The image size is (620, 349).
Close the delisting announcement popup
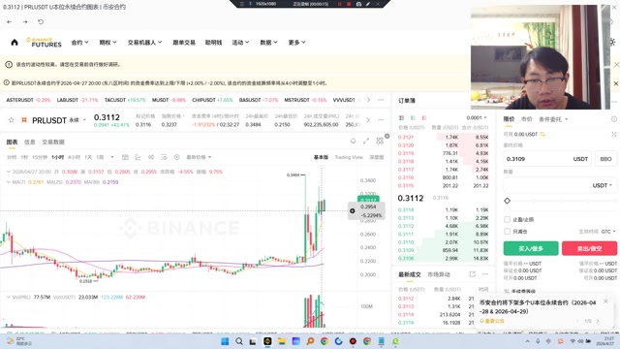pos(605,301)
